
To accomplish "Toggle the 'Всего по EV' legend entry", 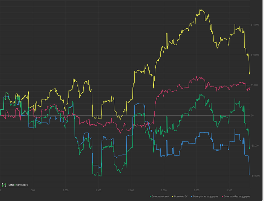I will click(x=180, y=196).
